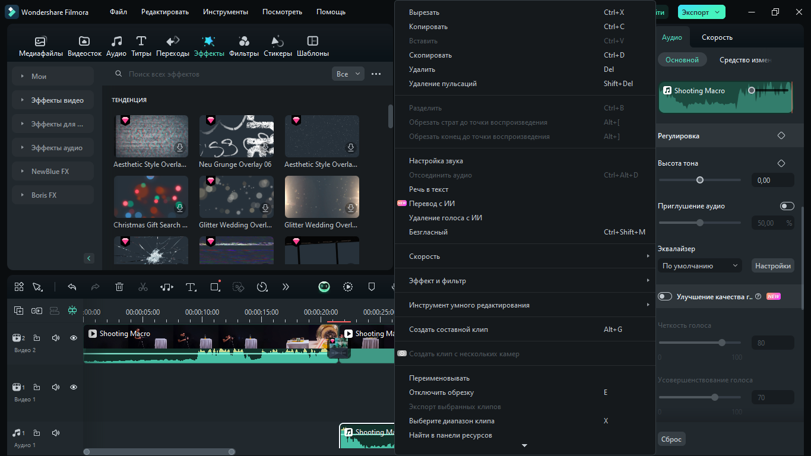Select the arrow selection tool in timeline toolbar
Viewport: 811px width, 456px height.
(x=37, y=287)
